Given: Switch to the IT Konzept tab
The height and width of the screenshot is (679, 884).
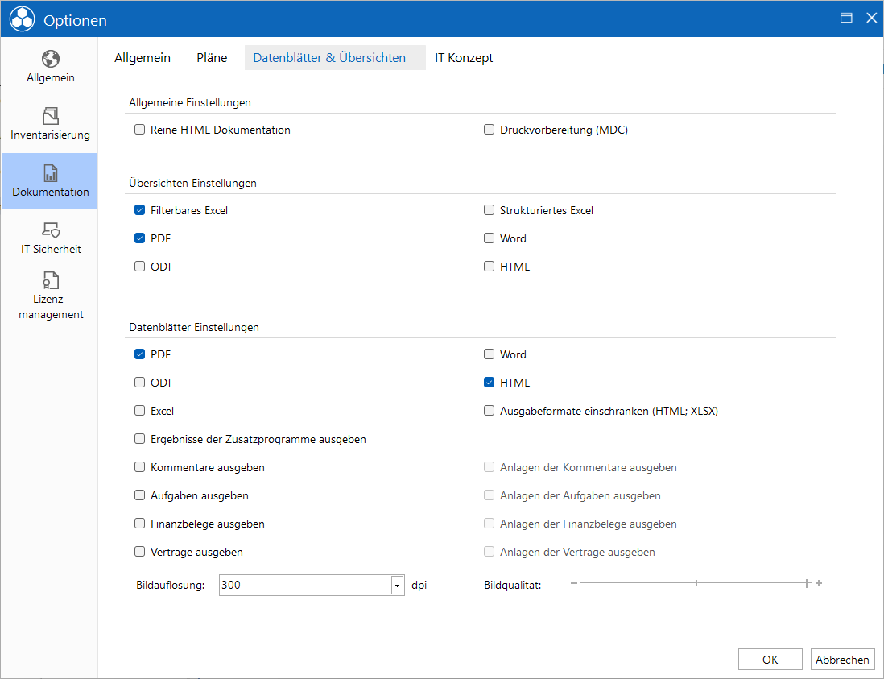Looking at the screenshot, I should tap(464, 57).
